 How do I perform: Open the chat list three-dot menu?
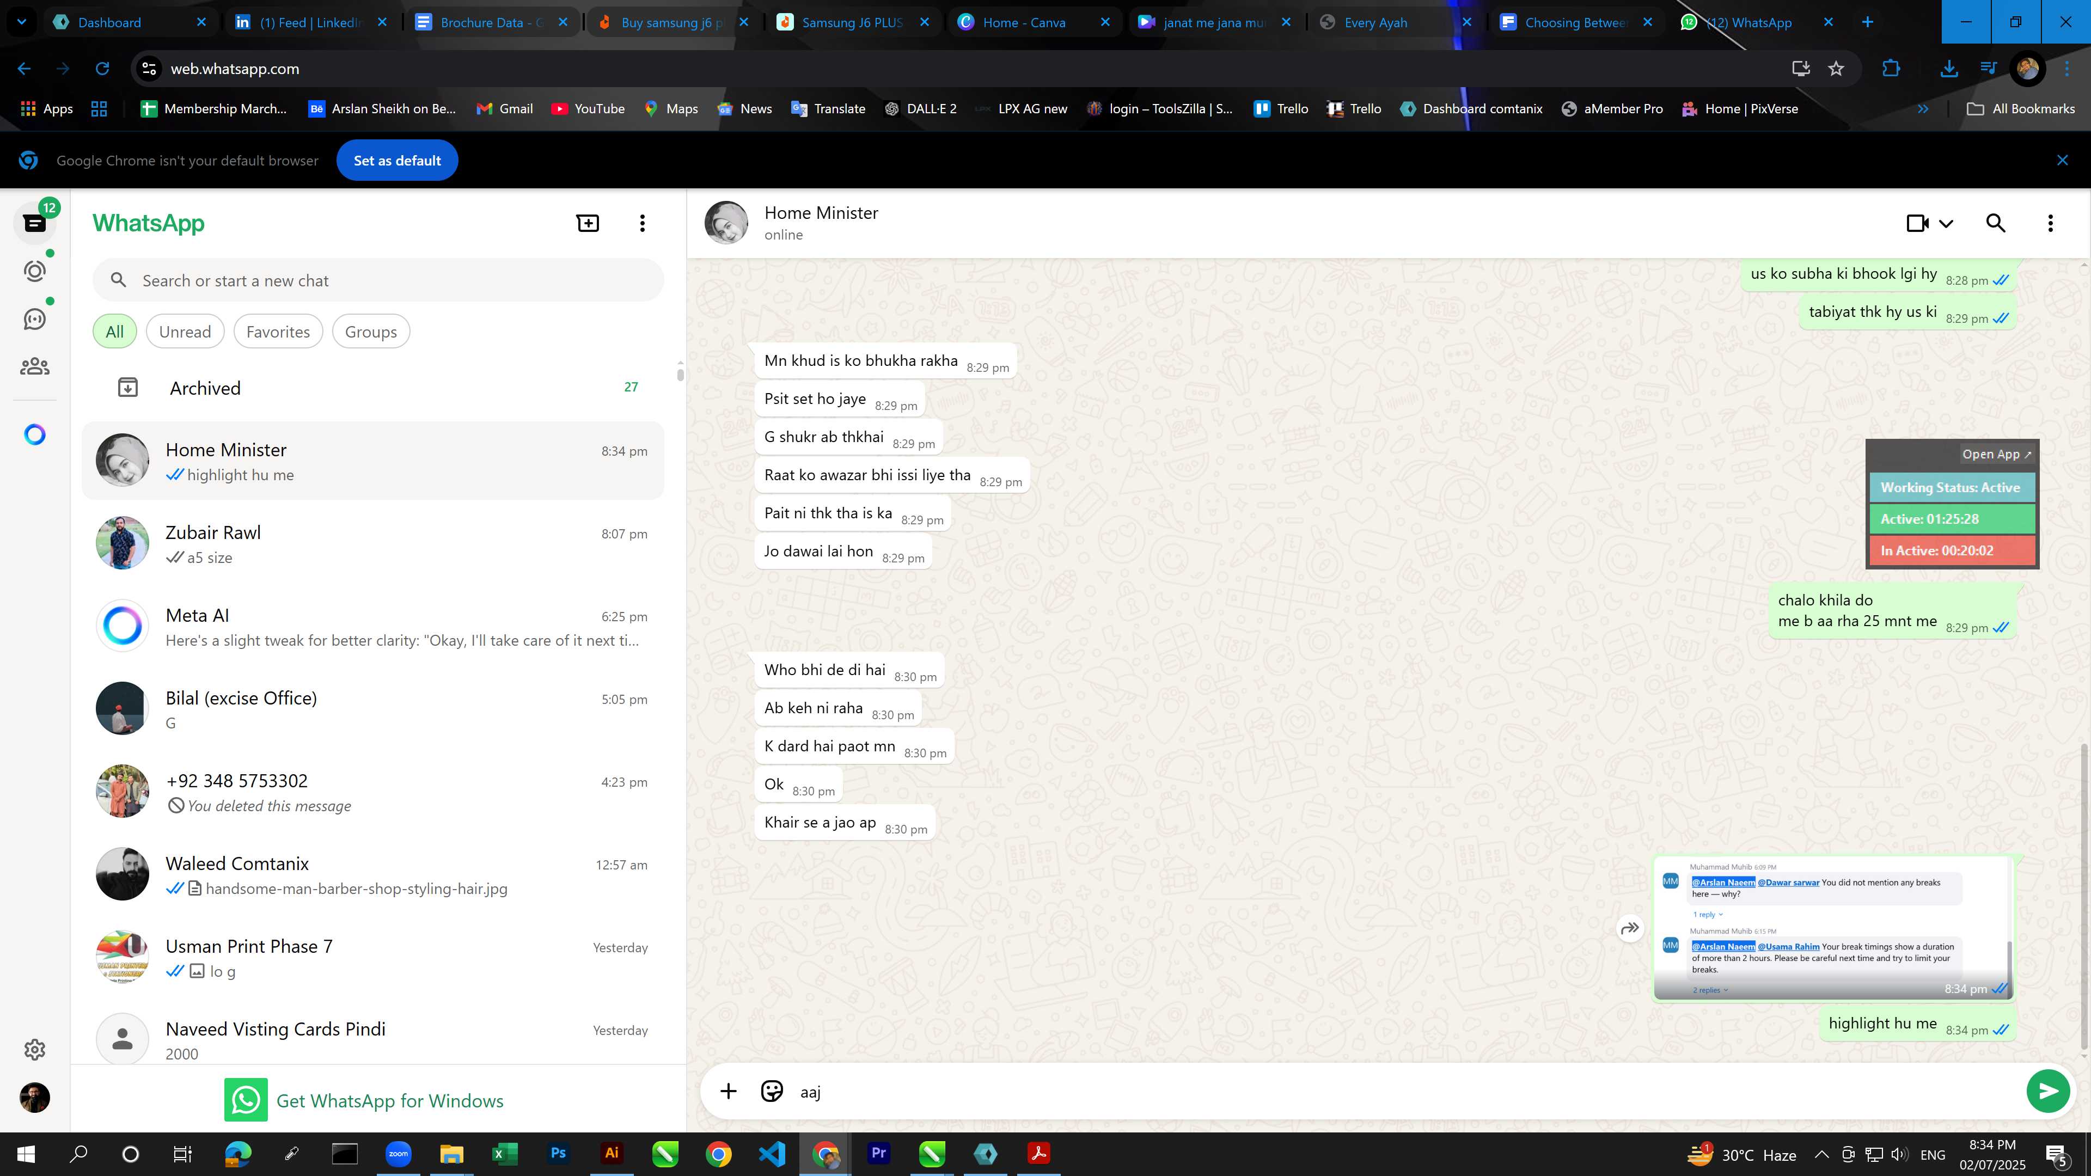642,223
